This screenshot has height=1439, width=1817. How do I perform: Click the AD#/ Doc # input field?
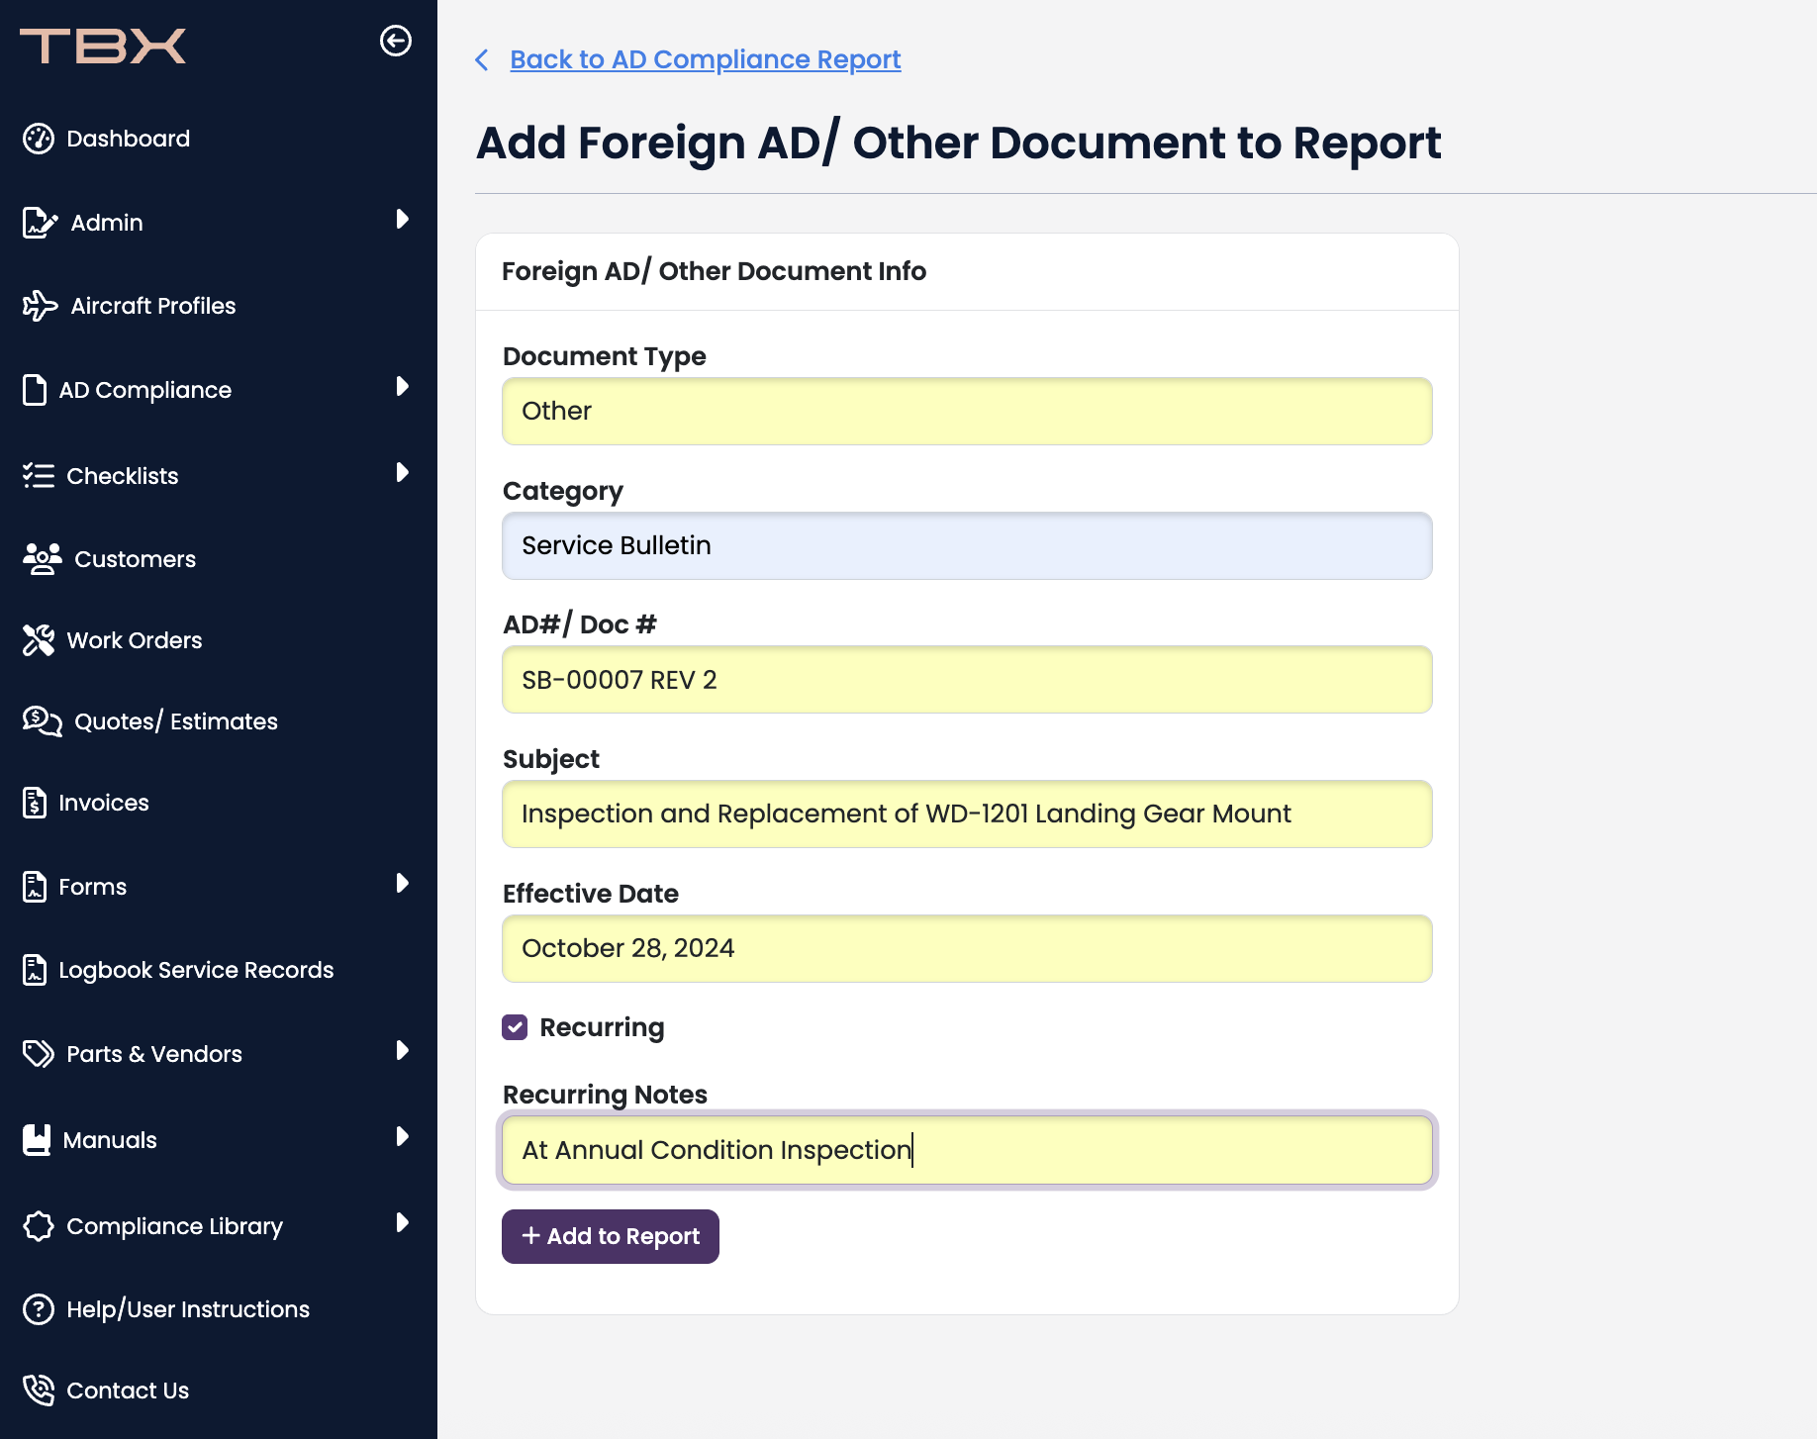pyautogui.click(x=967, y=680)
